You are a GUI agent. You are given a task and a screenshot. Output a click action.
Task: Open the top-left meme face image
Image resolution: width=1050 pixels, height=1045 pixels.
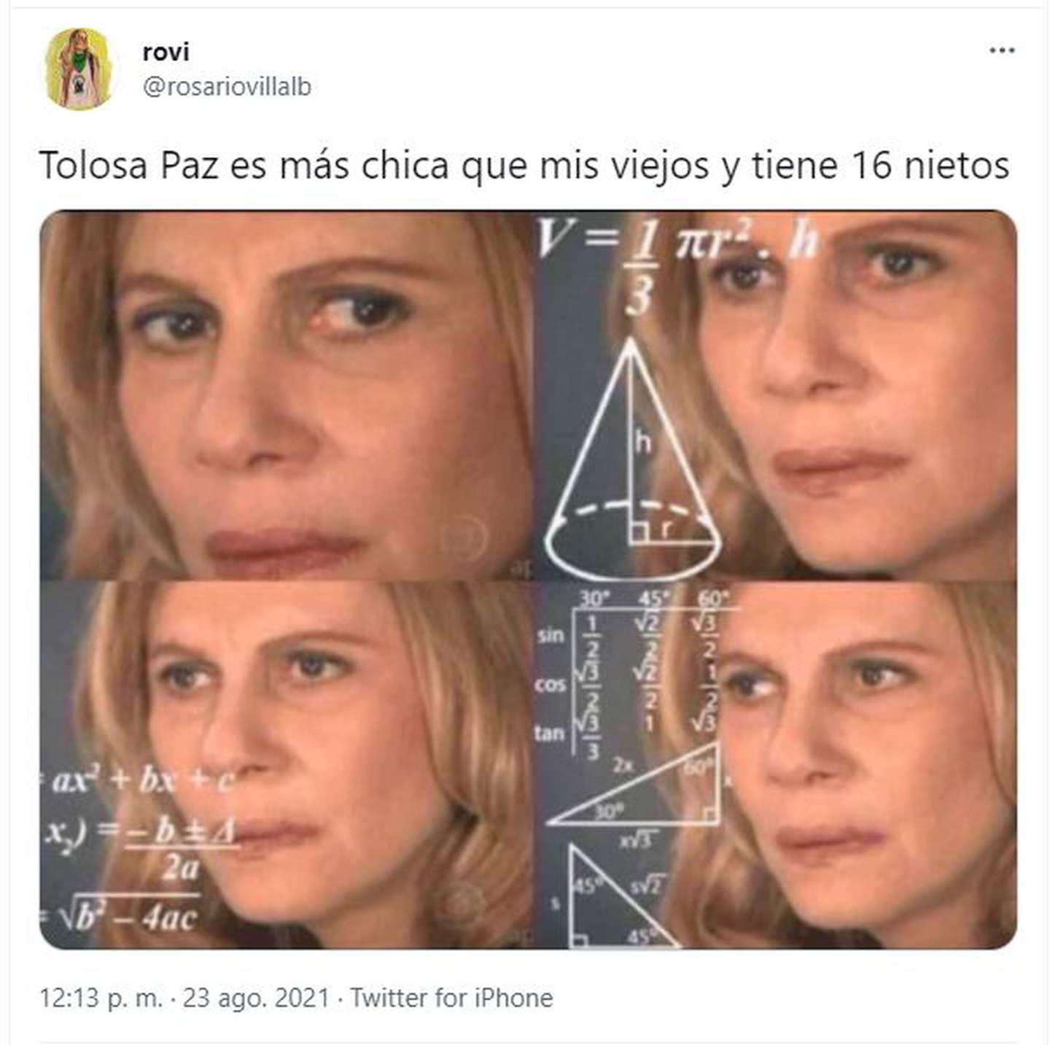pyautogui.click(x=287, y=395)
